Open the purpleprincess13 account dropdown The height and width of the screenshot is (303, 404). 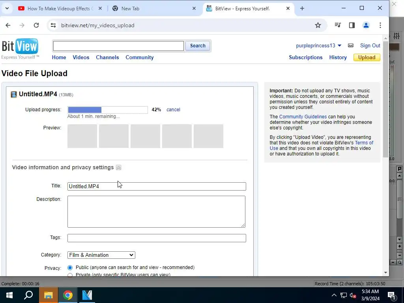click(318, 46)
